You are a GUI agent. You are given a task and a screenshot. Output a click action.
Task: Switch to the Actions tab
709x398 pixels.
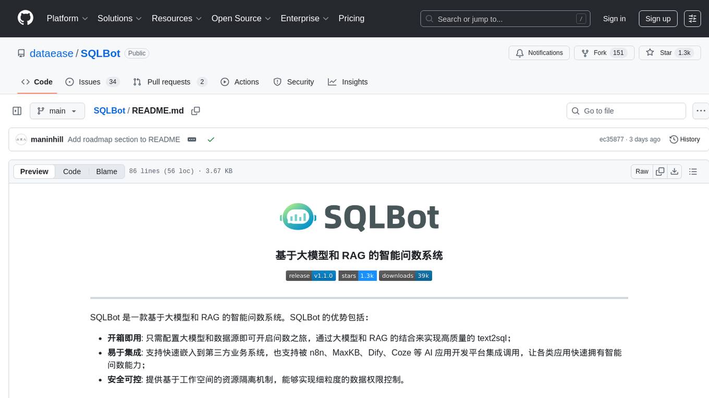[240, 82]
